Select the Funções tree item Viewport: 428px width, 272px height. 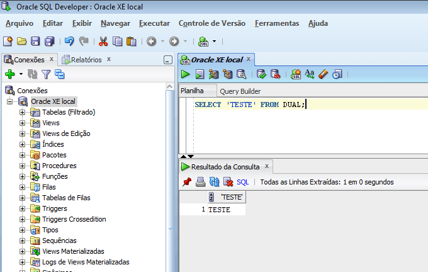pyautogui.click(x=55, y=176)
